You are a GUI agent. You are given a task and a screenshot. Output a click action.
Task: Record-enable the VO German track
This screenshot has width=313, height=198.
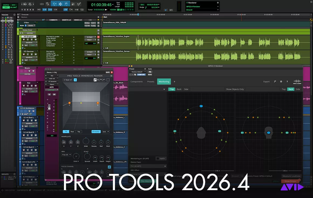coord(24,54)
